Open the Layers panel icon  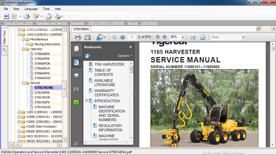coord(77,76)
